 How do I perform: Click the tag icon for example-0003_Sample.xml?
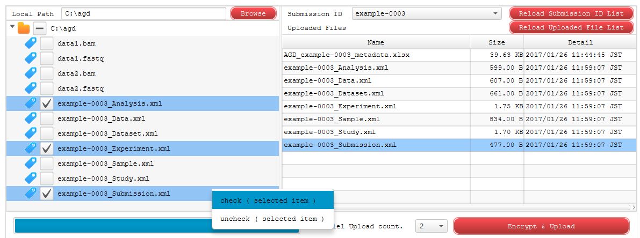pyautogui.click(x=31, y=163)
